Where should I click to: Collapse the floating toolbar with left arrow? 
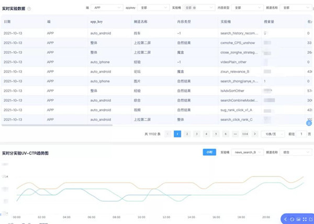(286, 219)
